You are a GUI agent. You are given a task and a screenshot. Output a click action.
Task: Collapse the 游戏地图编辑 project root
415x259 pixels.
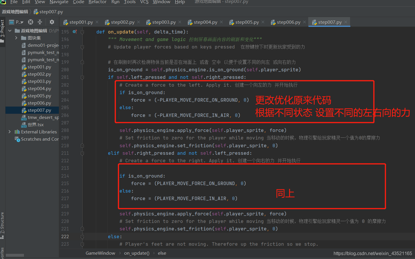(10, 31)
